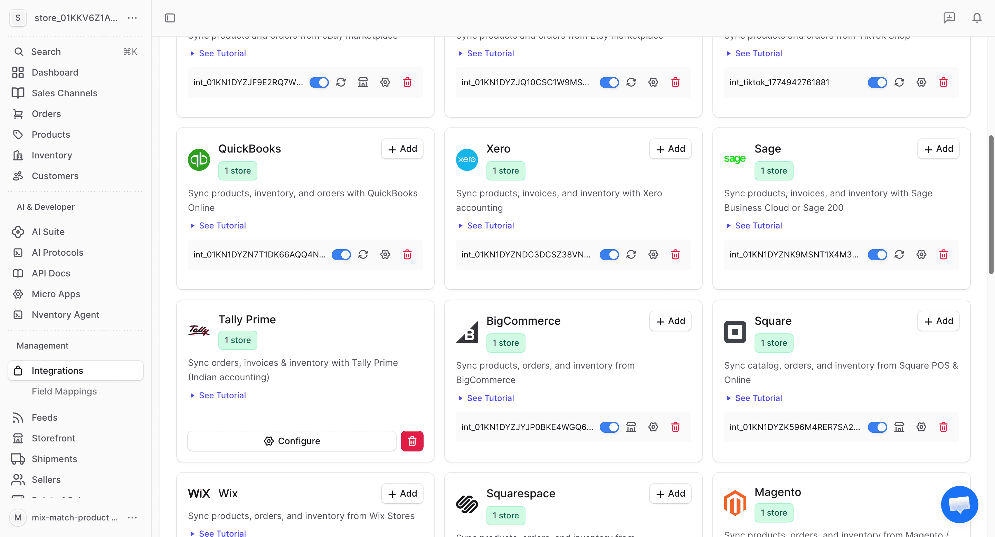Toggle eBay integration int_01KN1DYZJF9E2RQ7W off

tap(319, 82)
